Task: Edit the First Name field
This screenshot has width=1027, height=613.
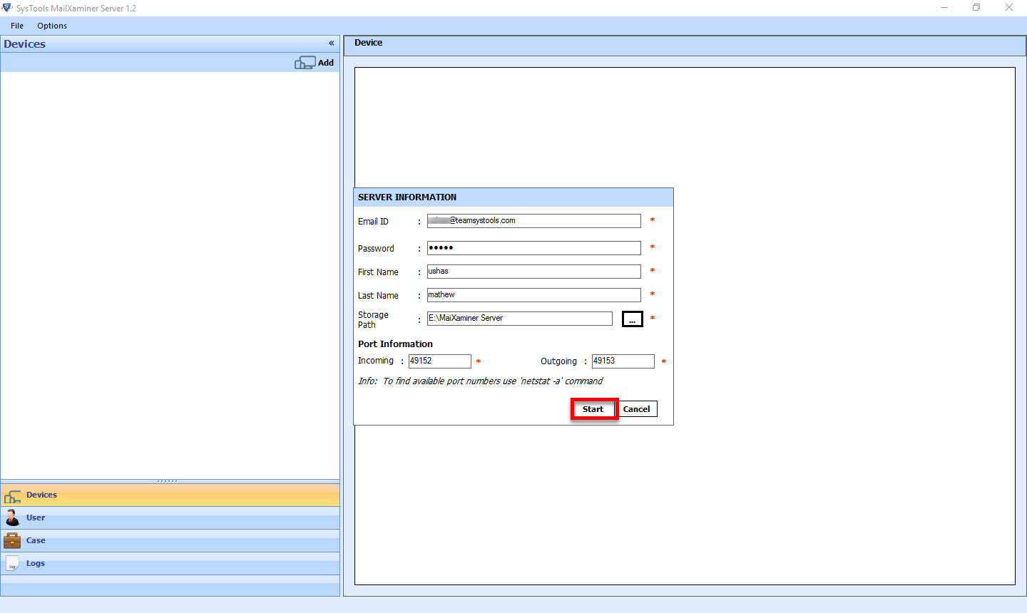Action: tap(533, 272)
